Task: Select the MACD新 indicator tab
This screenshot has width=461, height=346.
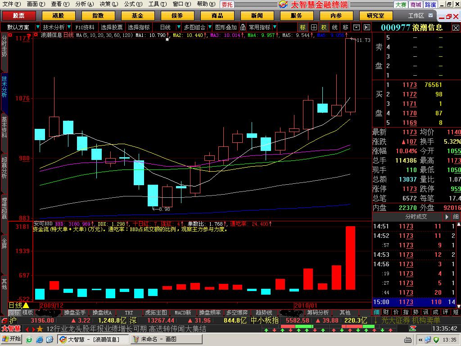Action: tap(183, 313)
